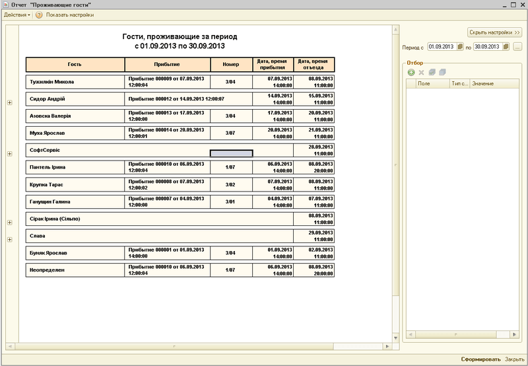Expand the СофтСервіс group with plus sign
This screenshot has width=528, height=366.
pos(9,153)
